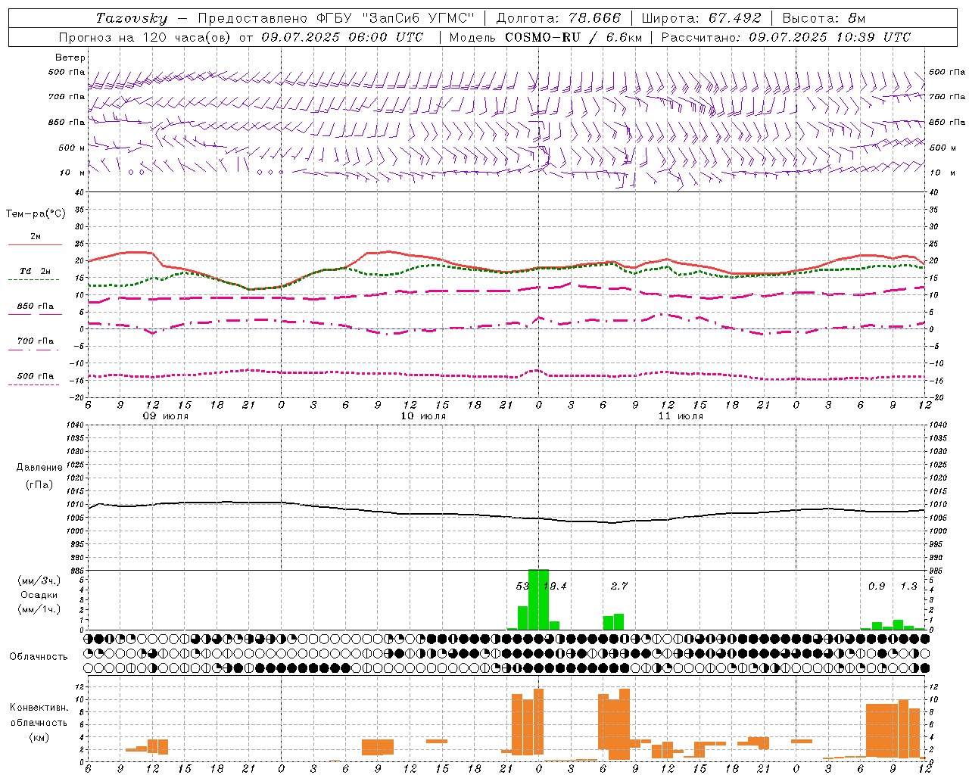The width and height of the screenshot is (969, 775).
Task: Click the forecast start time "09.07.2025 06:00 UTC"
Action: (342, 37)
